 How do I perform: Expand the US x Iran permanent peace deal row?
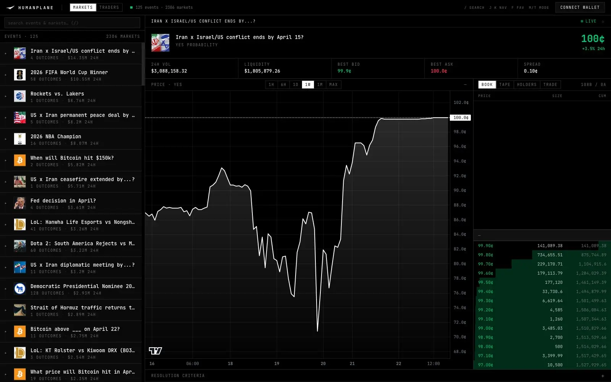pyautogui.click(x=6, y=118)
